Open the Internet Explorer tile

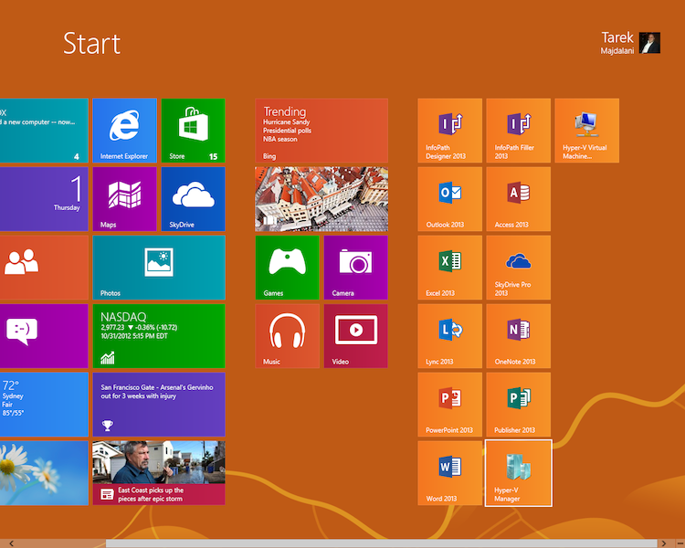[124, 131]
